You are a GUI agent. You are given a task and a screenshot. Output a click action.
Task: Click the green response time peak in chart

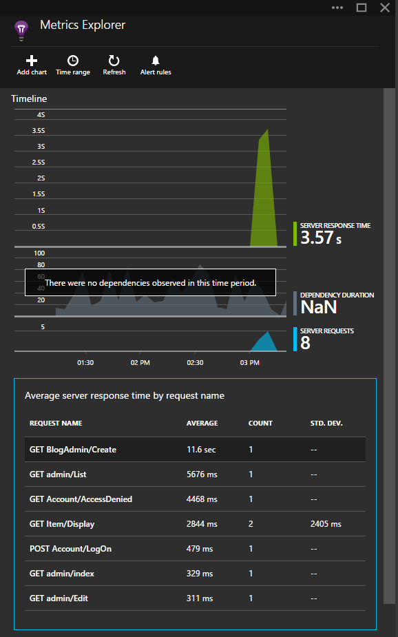[x=264, y=187]
